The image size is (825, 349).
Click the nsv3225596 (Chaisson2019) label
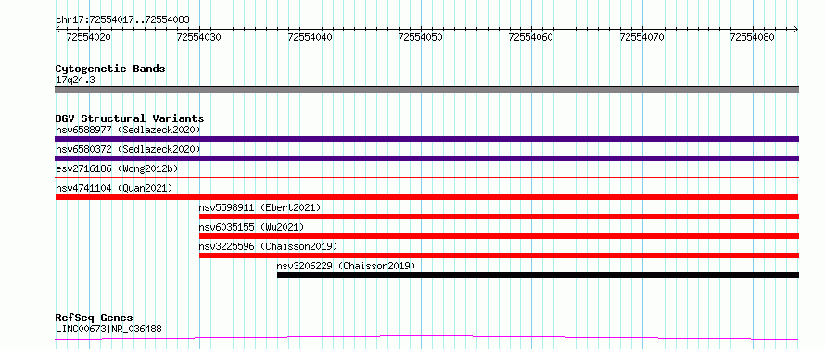coord(268,246)
